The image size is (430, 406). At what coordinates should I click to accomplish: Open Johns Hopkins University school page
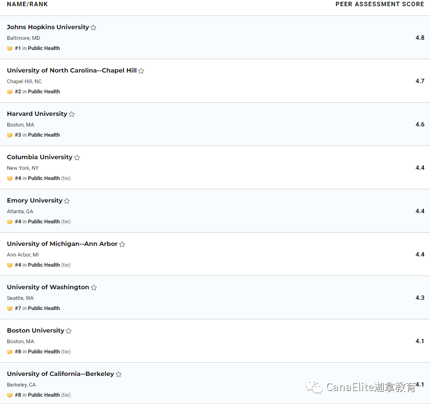[48, 27]
